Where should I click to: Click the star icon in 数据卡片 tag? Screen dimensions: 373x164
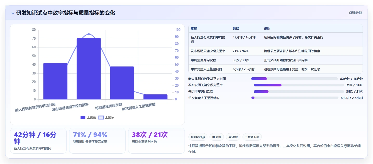(246, 137)
